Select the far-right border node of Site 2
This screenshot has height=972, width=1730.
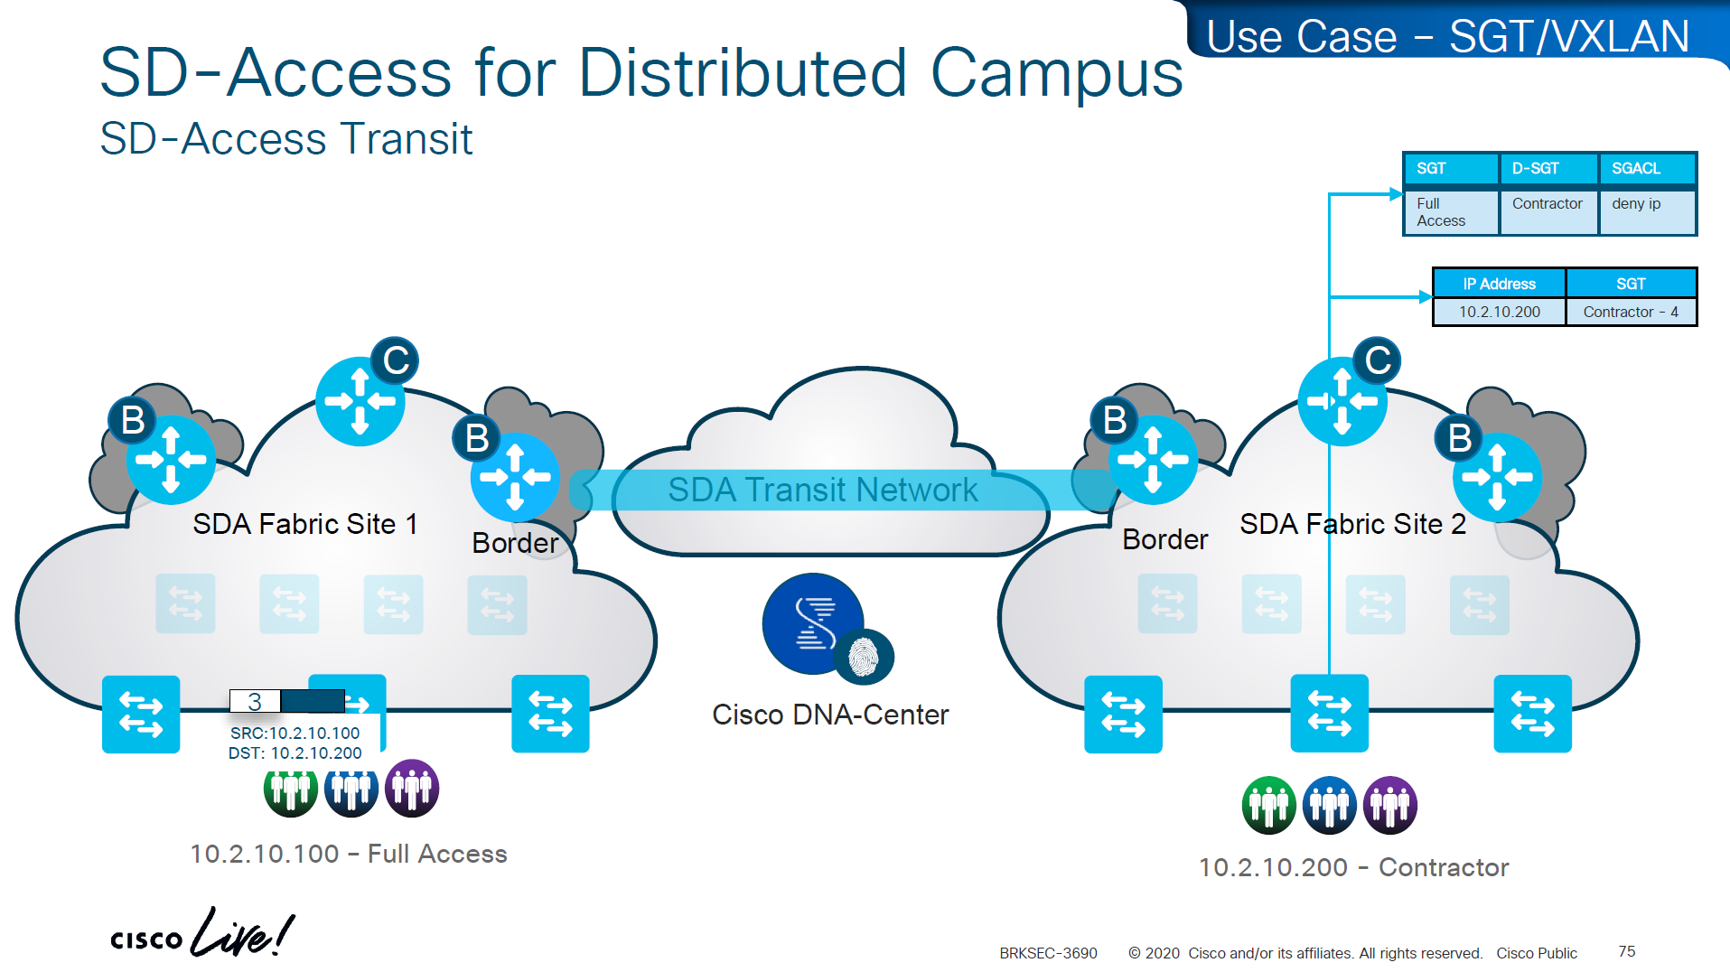coord(1497,476)
